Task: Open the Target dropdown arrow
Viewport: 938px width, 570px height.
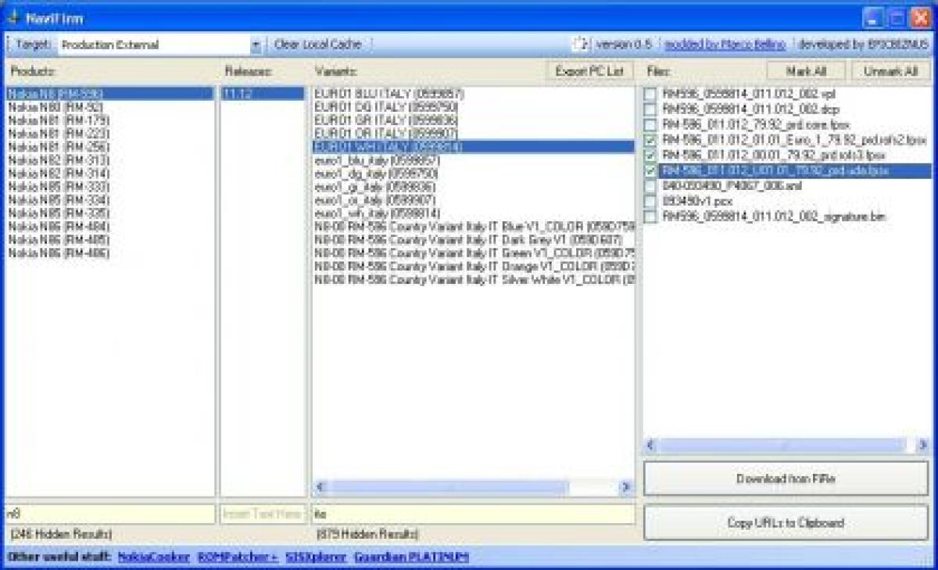Action: (256, 45)
